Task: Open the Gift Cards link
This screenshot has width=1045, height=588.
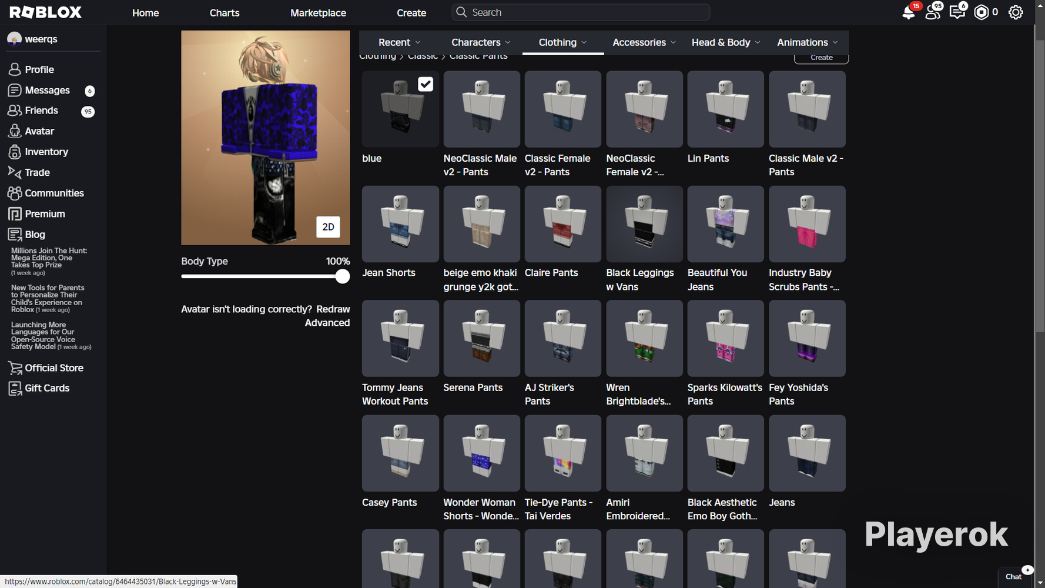Action: pyautogui.click(x=47, y=388)
